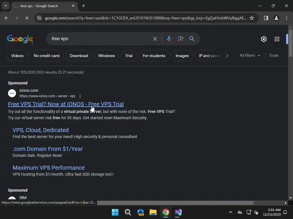Open Free VPS Trial IONOS ad link
293x219 pixels.
[66, 104]
